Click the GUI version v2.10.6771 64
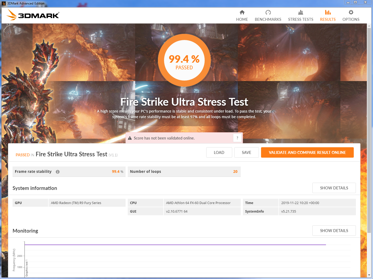Screen dimensions: 373x279 point(177,212)
